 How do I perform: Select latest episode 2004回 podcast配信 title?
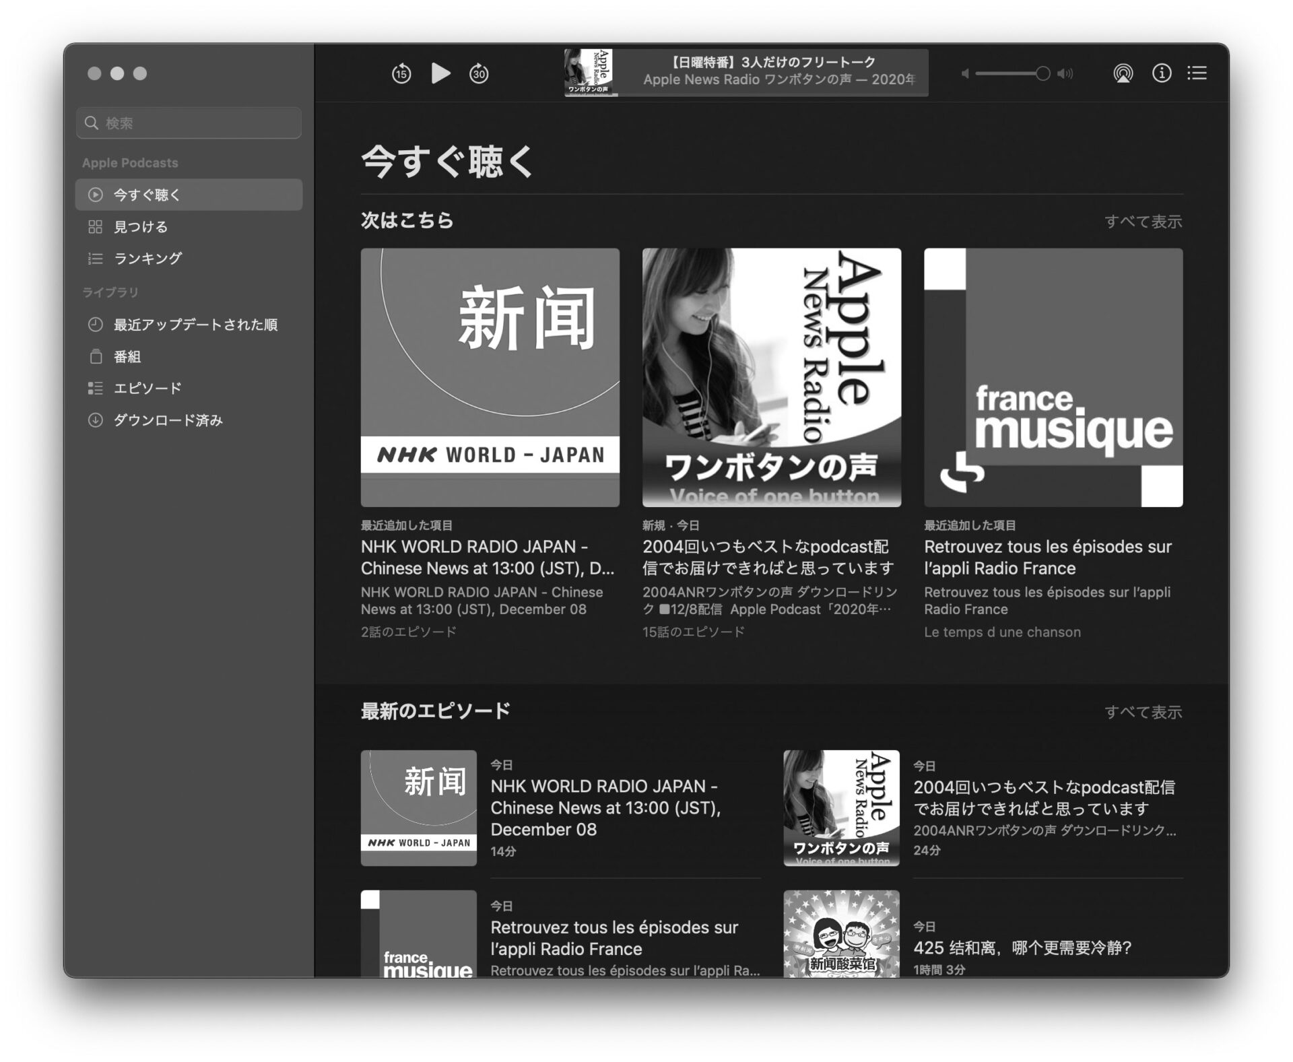pos(1044,797)
